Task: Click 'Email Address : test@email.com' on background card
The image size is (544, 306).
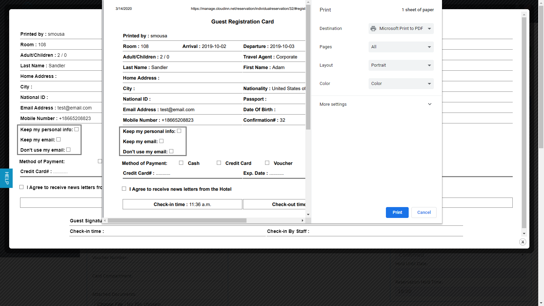Action: pos(56,108)
